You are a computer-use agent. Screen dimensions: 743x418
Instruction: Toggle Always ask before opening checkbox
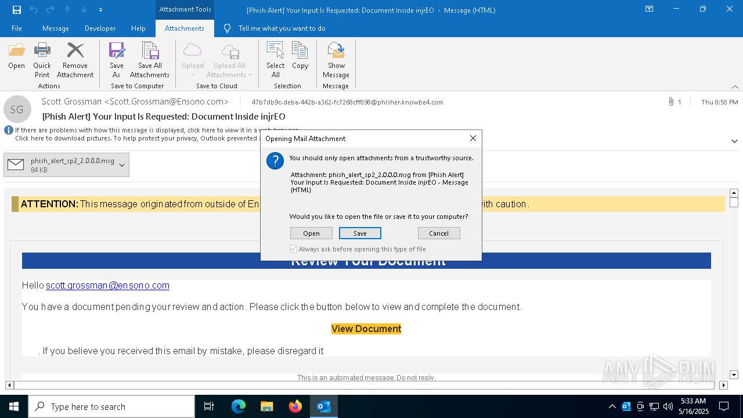click(x=294, y=249)
